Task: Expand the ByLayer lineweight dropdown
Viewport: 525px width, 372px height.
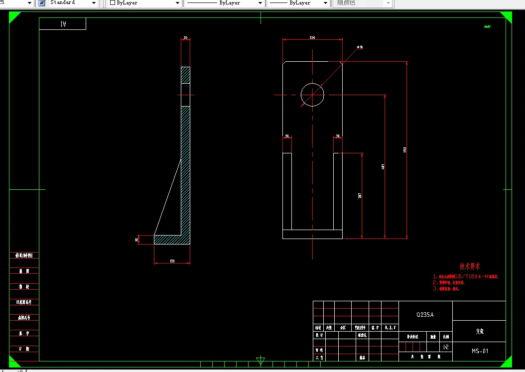Action: pos(325,3)
